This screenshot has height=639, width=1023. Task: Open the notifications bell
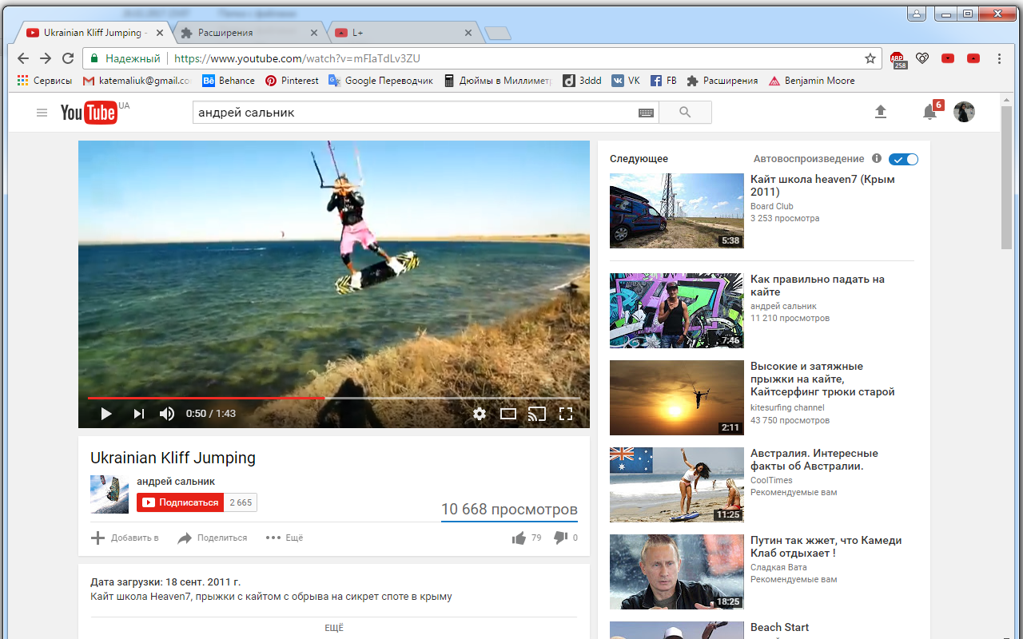click(929, 113)
